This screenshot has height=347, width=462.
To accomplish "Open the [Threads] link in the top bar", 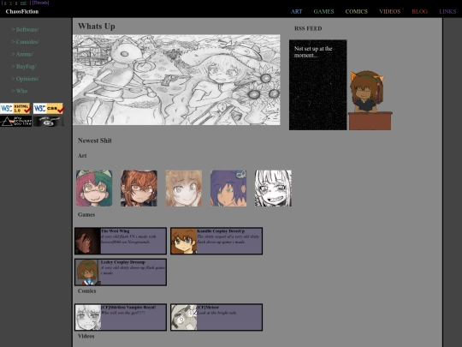I will 41,3.
